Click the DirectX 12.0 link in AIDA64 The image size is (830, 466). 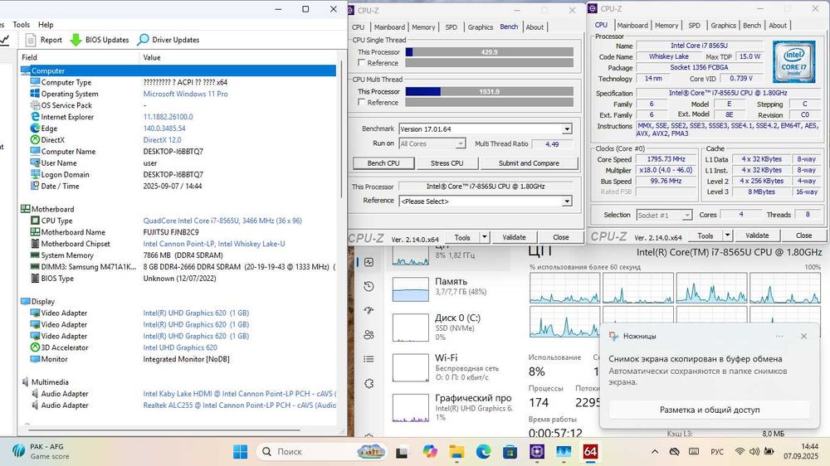pos(162,139)
